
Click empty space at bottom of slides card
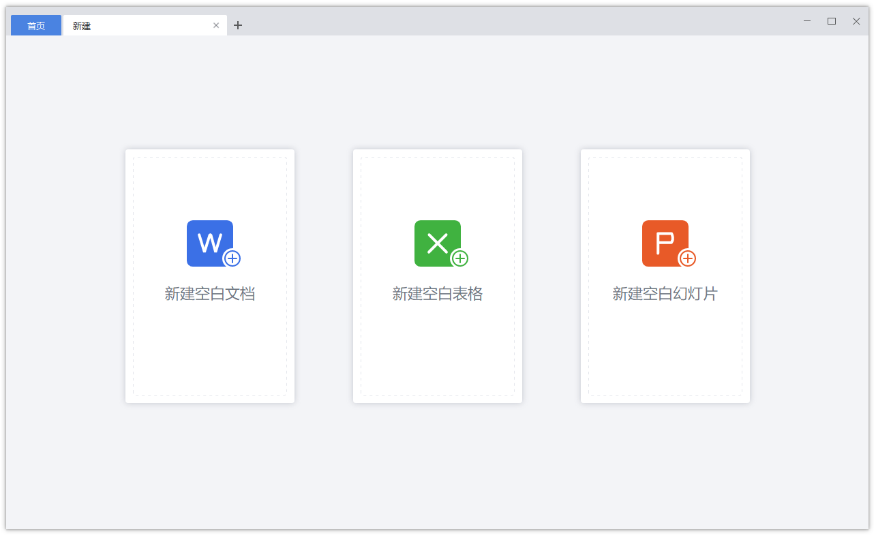[665, 355]
